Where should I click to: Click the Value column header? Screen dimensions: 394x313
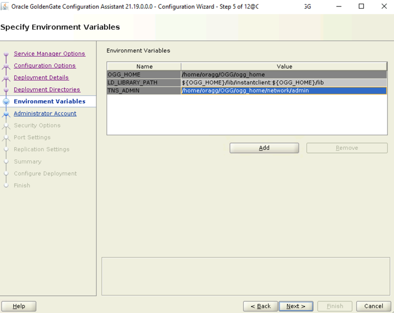284,66
